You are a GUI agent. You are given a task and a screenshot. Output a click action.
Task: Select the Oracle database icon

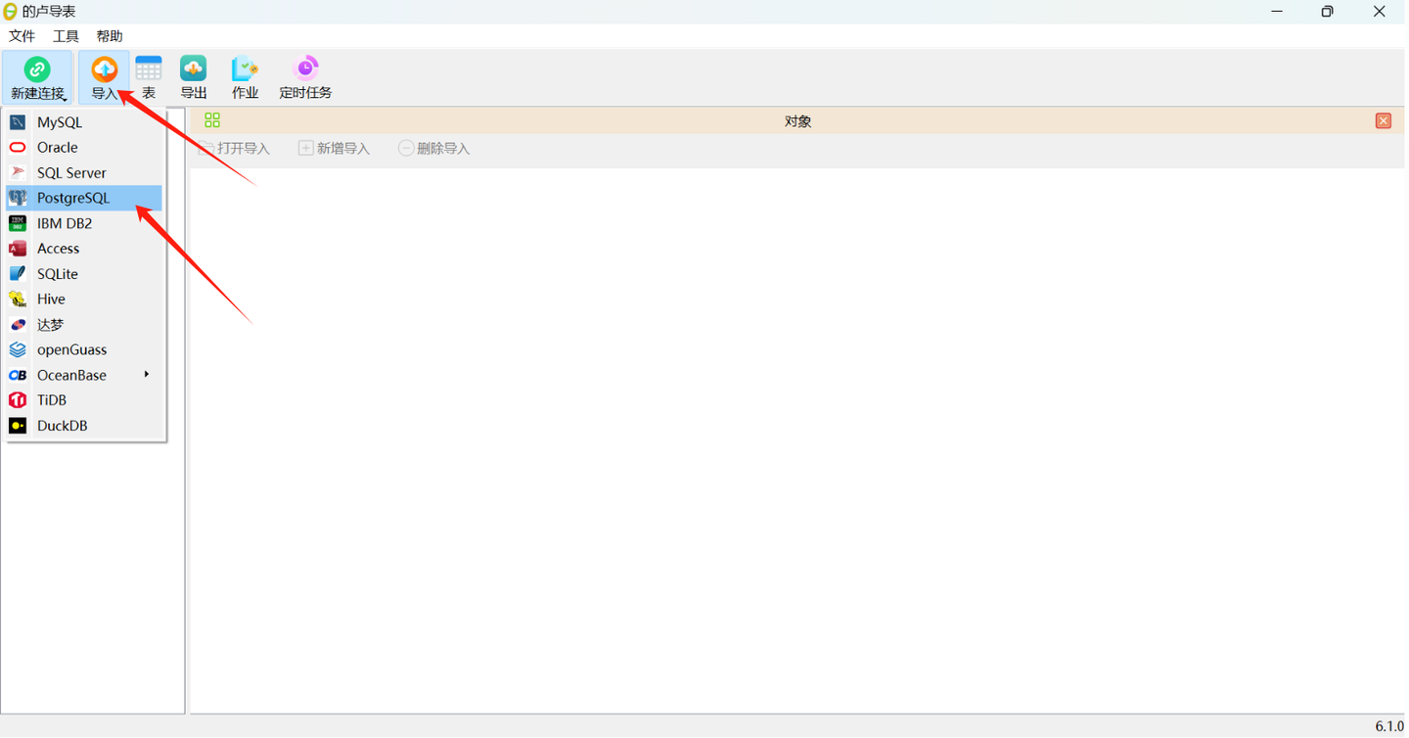click(x=19, y=147)
